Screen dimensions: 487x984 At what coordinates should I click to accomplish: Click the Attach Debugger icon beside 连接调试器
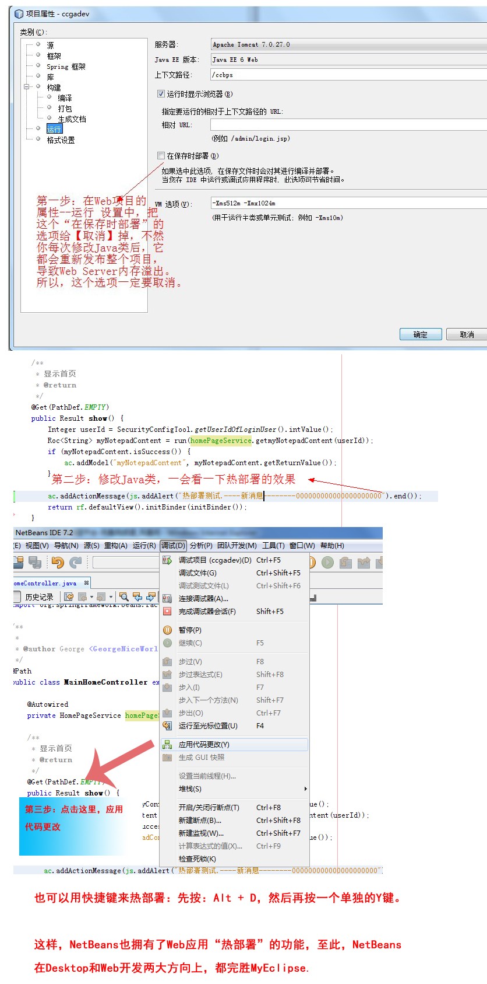pos(167,599)
